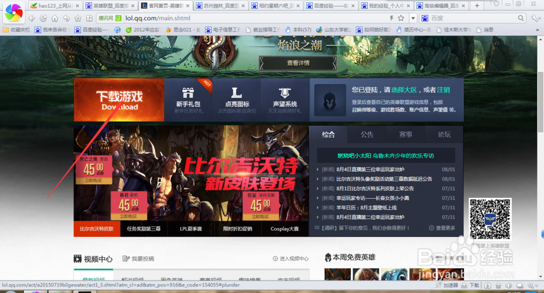Image resolution: width=544 pixels, height=293 pixels.
Task: Click the undo/restore closed tab icon
Action: [x=66, y=18]
